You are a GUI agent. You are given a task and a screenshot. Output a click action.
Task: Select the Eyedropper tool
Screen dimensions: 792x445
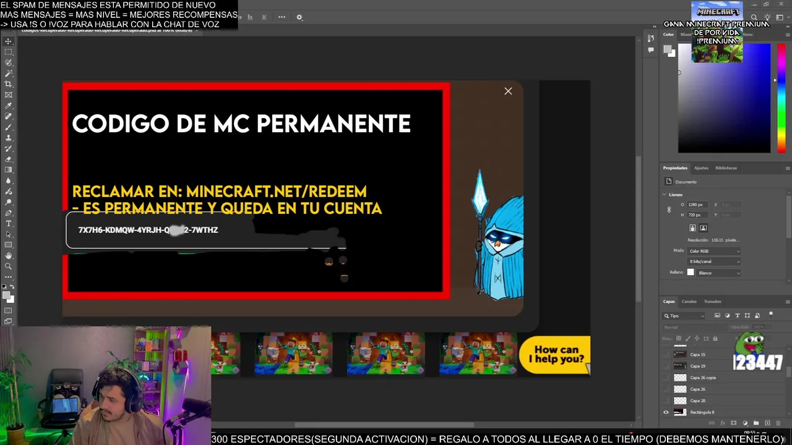pyautogui.click(x=8, y=104)
